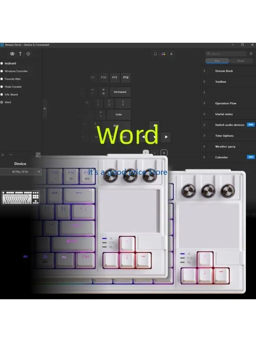The image size is (256, 342).
Task: Open the user account icon
Action: (171, 54)
